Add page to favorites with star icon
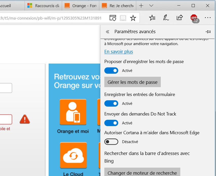Screen dimensions: 216x176 click(x=133, y=18)
